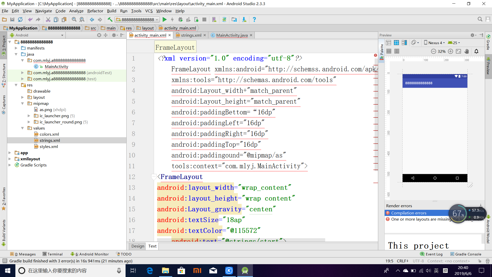The width and height of the screenshot is (492, 277).
Task: Click the Apply Changes lightning icon
Action: [x=172, y=19]
